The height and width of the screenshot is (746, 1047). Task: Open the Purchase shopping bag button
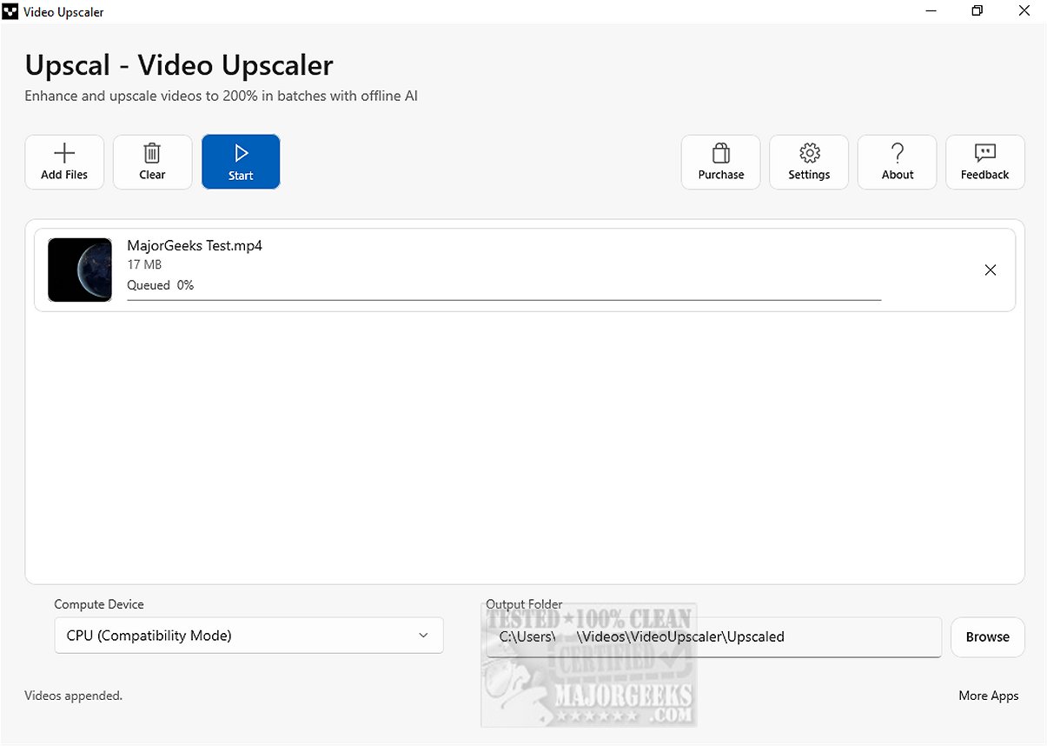pyautogui.click(x=721, y=162)
